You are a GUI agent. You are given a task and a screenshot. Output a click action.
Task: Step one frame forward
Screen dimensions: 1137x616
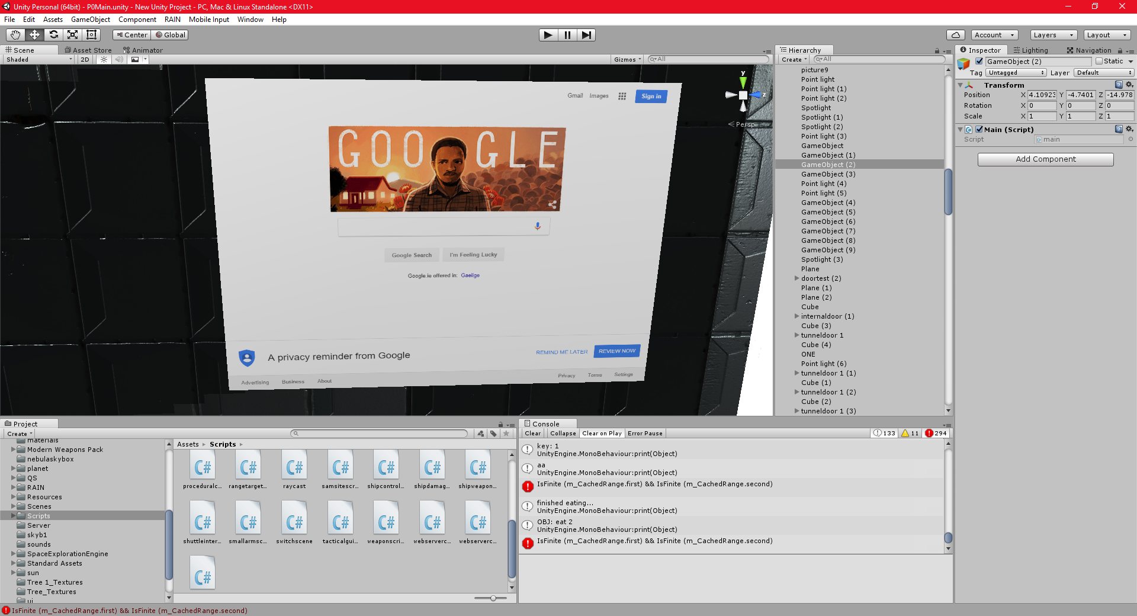coord(586,35)
